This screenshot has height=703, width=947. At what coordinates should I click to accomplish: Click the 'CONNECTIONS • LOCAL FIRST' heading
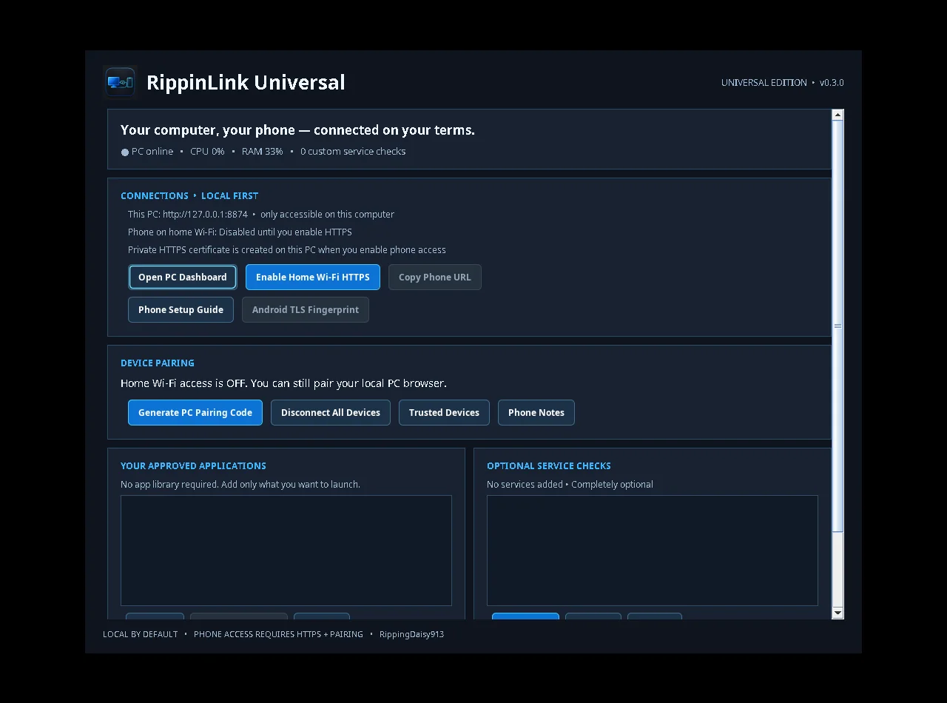click(189, 196)
